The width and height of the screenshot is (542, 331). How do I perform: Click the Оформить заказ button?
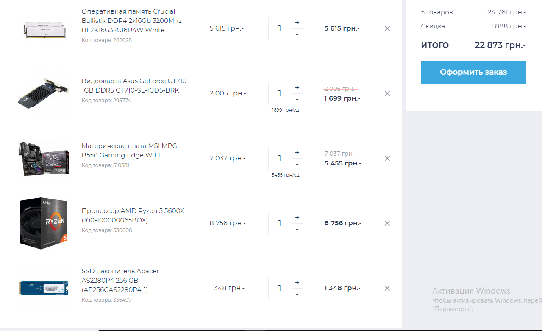473,72
